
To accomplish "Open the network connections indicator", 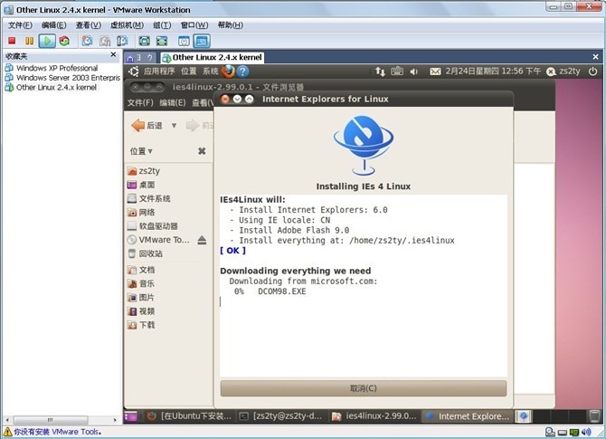I will click(380, 72).
